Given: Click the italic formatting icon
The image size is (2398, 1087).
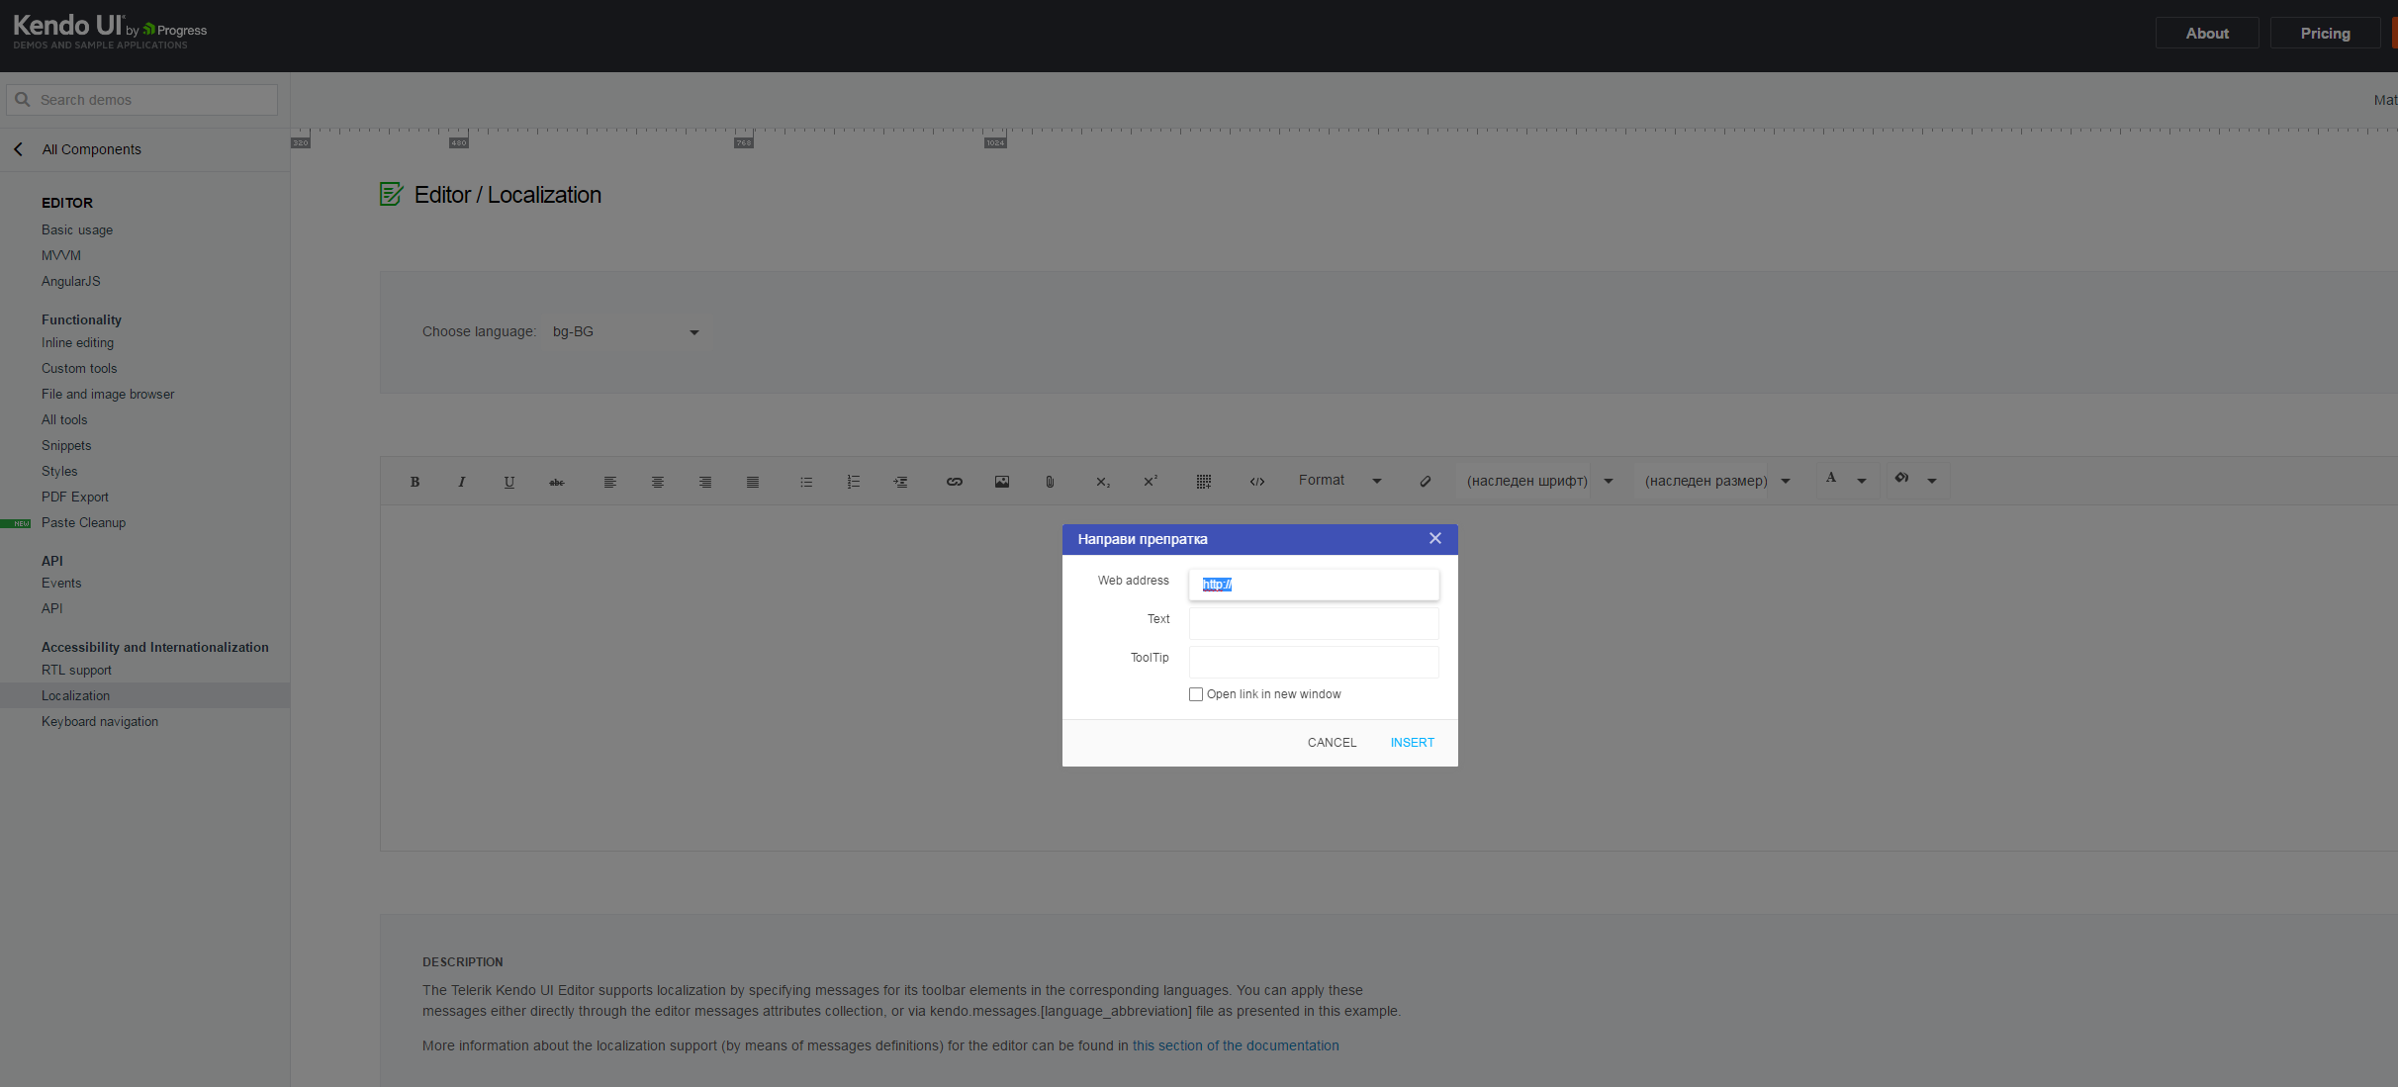Looking at the screenshot, I should coord(461,482).
